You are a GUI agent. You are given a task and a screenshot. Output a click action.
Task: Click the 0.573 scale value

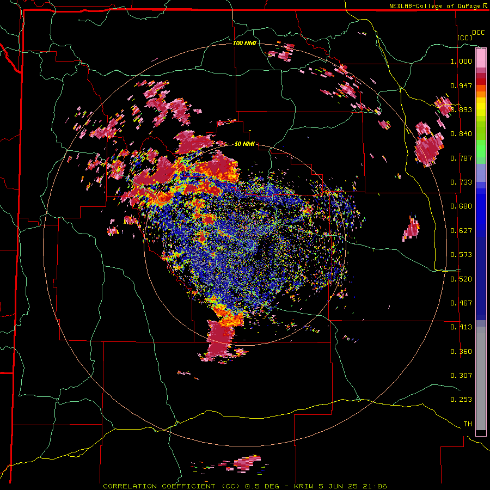(461, 255)
